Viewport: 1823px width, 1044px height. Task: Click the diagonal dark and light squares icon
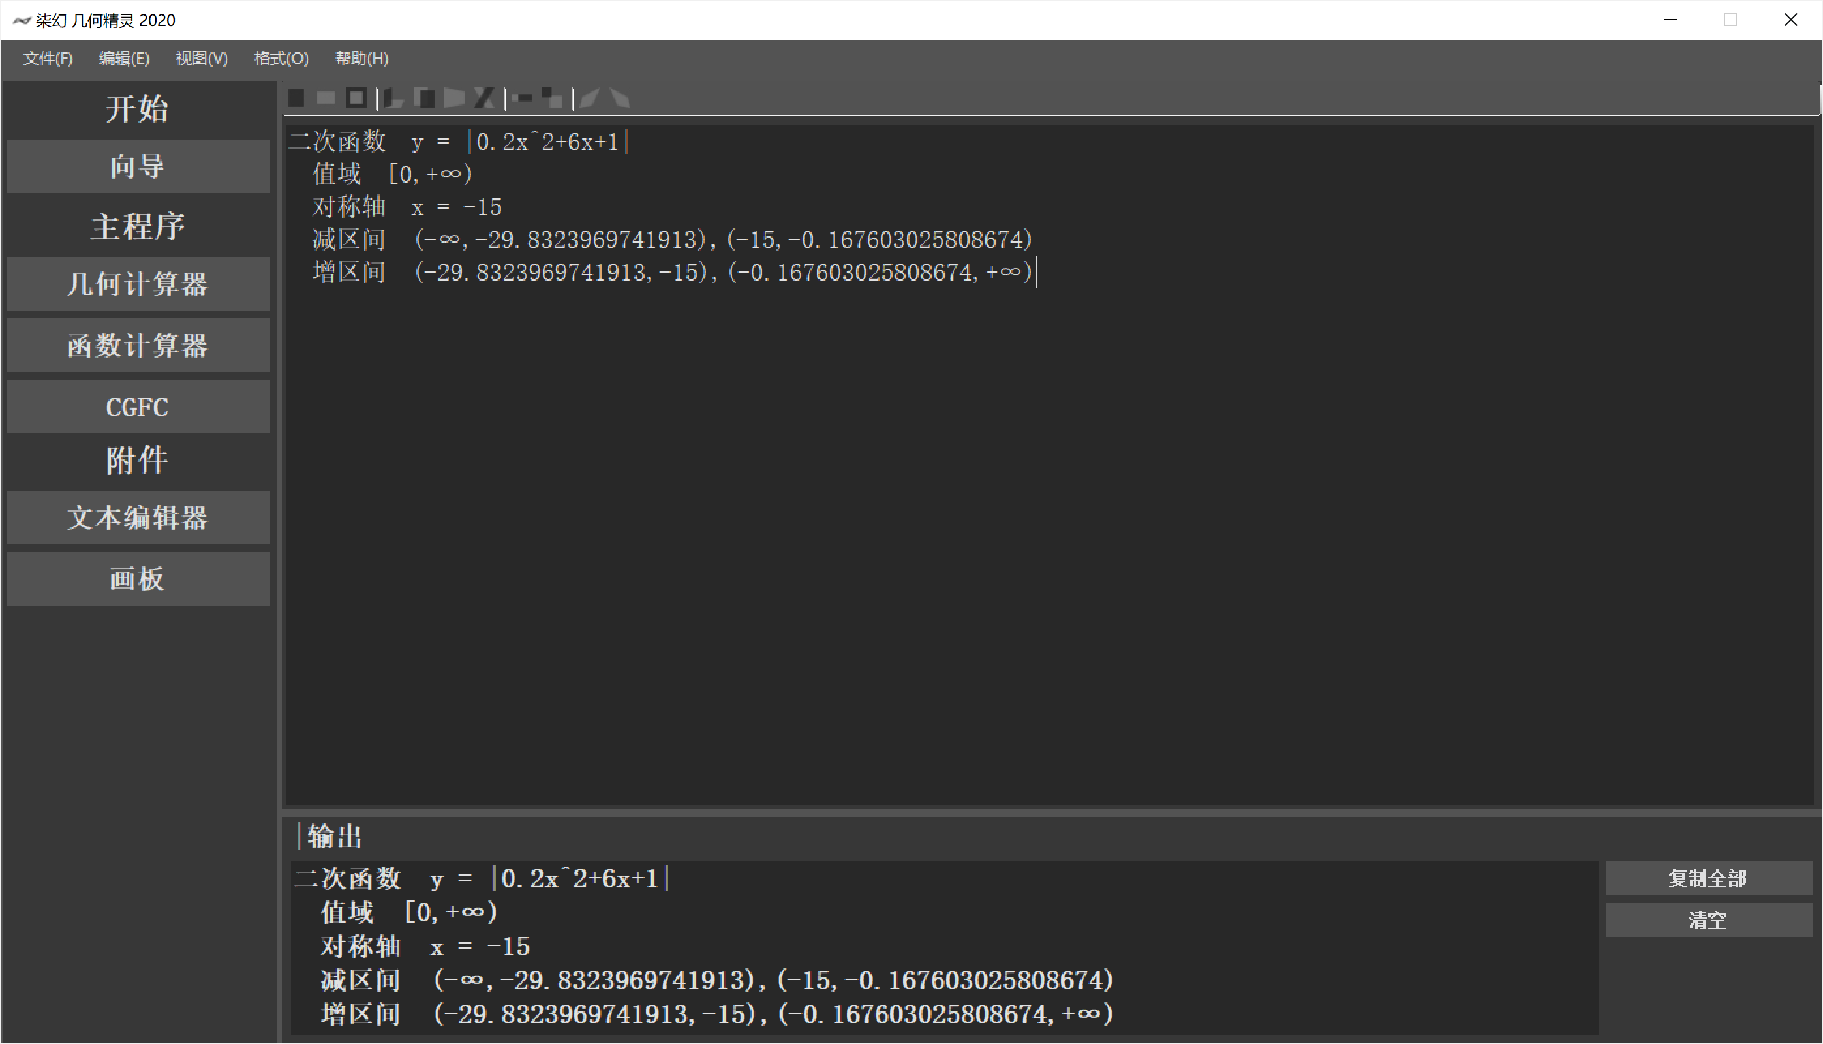pyautogui.click(x=552, y=99)
